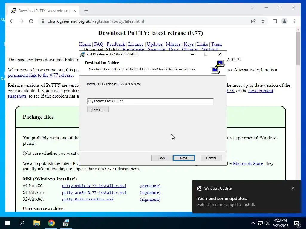Open the development snapshots link

click(x=261, y=91)
